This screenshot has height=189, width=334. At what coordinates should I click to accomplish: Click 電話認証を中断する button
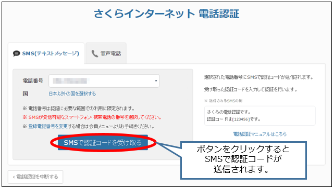pos(35,177)
